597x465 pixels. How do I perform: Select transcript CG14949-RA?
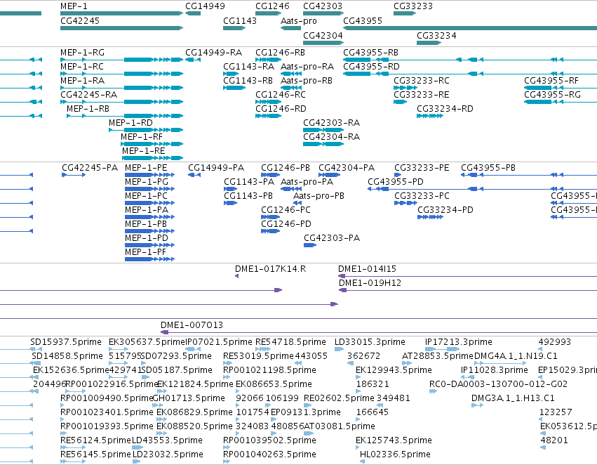(x=193, y=60)
